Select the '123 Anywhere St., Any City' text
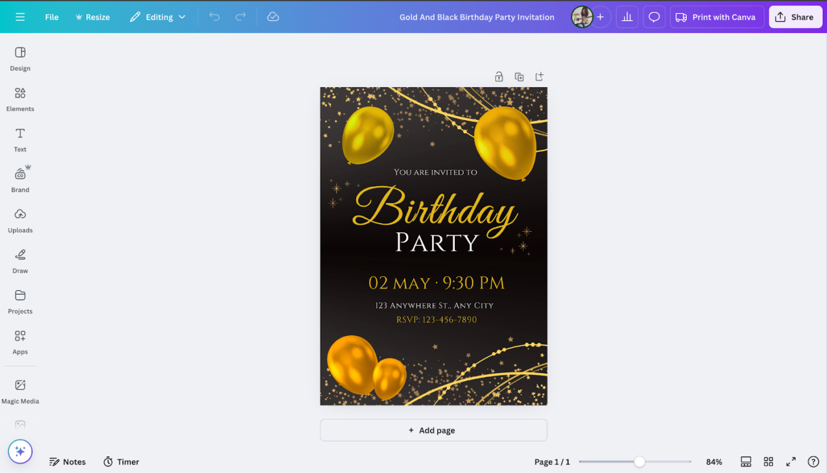The image size is (827, 473). point(434,306)
